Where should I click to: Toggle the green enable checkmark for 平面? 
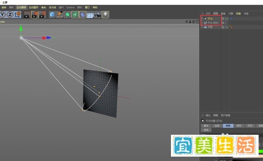227,27
